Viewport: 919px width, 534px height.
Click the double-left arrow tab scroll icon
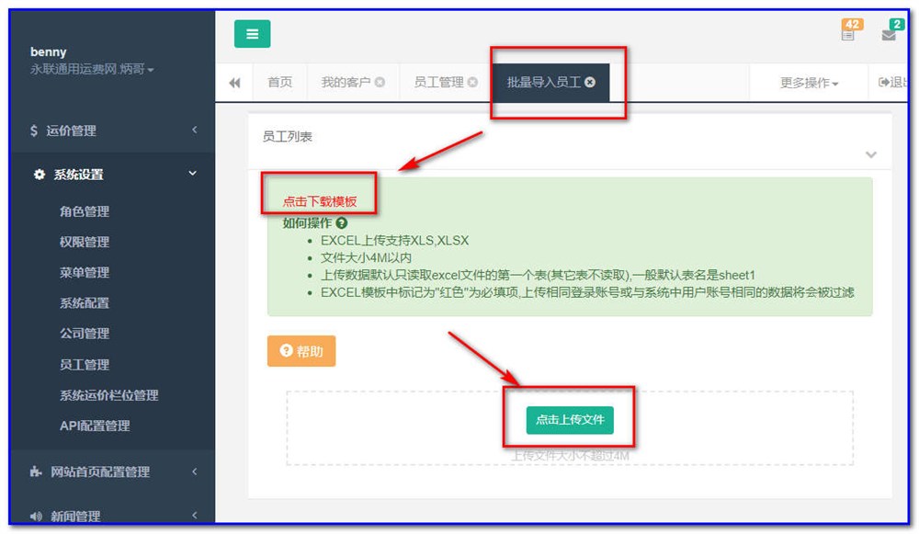point(234,83)
